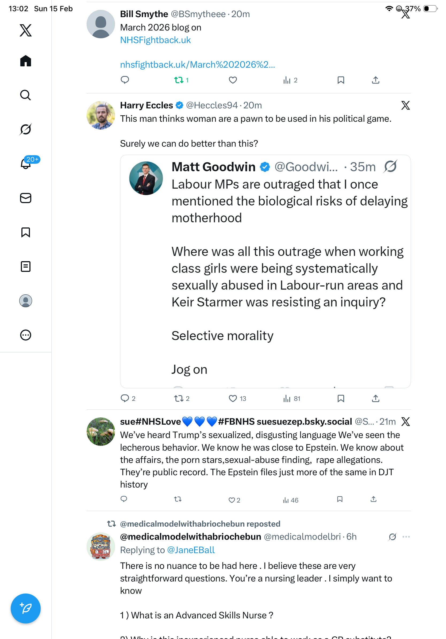Like Harry Eccles' post
The width and height of the screenshot is (446, 639).
tap(233, 398)
